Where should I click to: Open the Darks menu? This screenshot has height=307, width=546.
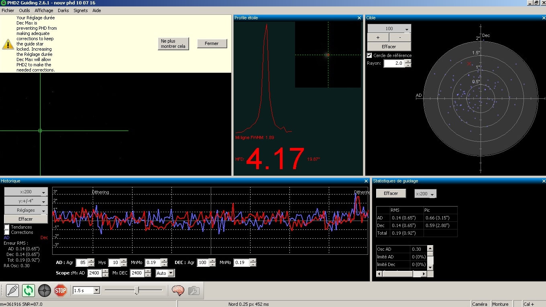point(63,10)
